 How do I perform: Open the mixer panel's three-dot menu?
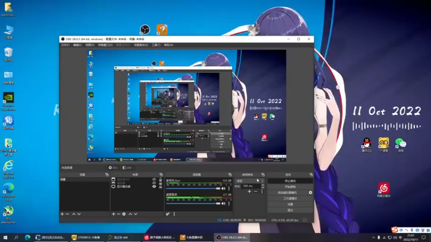pyautogui.click(x=174, y=214)
